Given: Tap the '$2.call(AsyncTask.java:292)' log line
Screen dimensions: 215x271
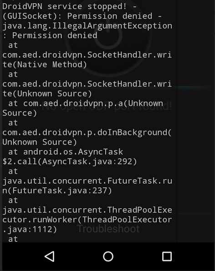Looking at the screenshot, I should 70,161.
